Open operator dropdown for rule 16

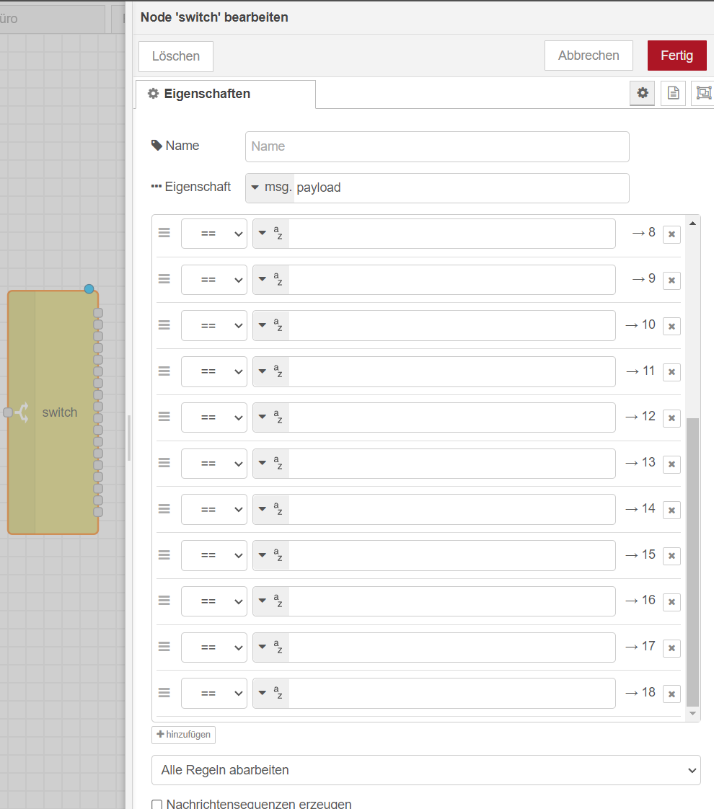214,601
